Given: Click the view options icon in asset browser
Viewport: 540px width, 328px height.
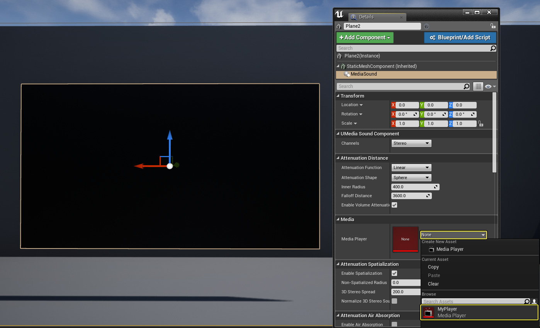Looking at the screenshot, I should click(535, 301).
